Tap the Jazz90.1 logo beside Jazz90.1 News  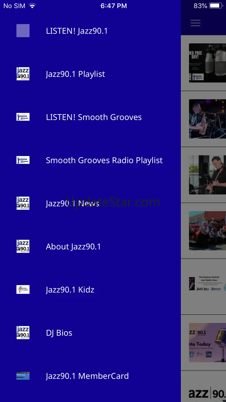tap(23, 203)
